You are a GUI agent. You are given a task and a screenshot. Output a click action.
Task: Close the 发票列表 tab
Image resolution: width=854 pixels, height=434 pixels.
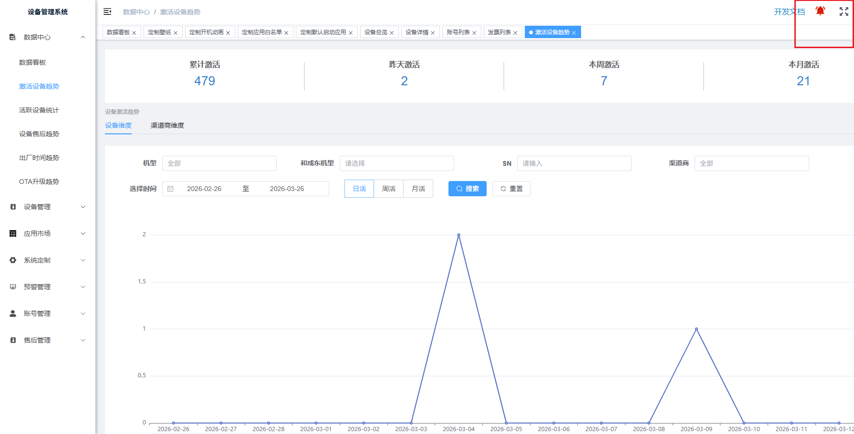pos(515,33)
